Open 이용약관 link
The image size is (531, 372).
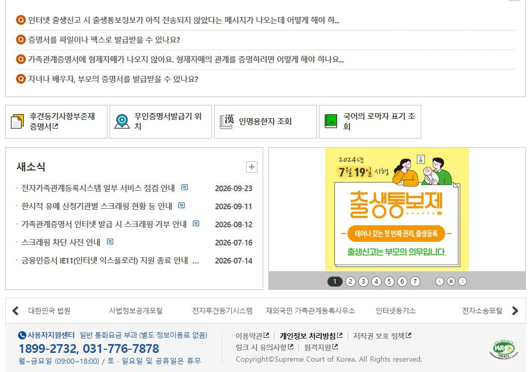[252, 336]
